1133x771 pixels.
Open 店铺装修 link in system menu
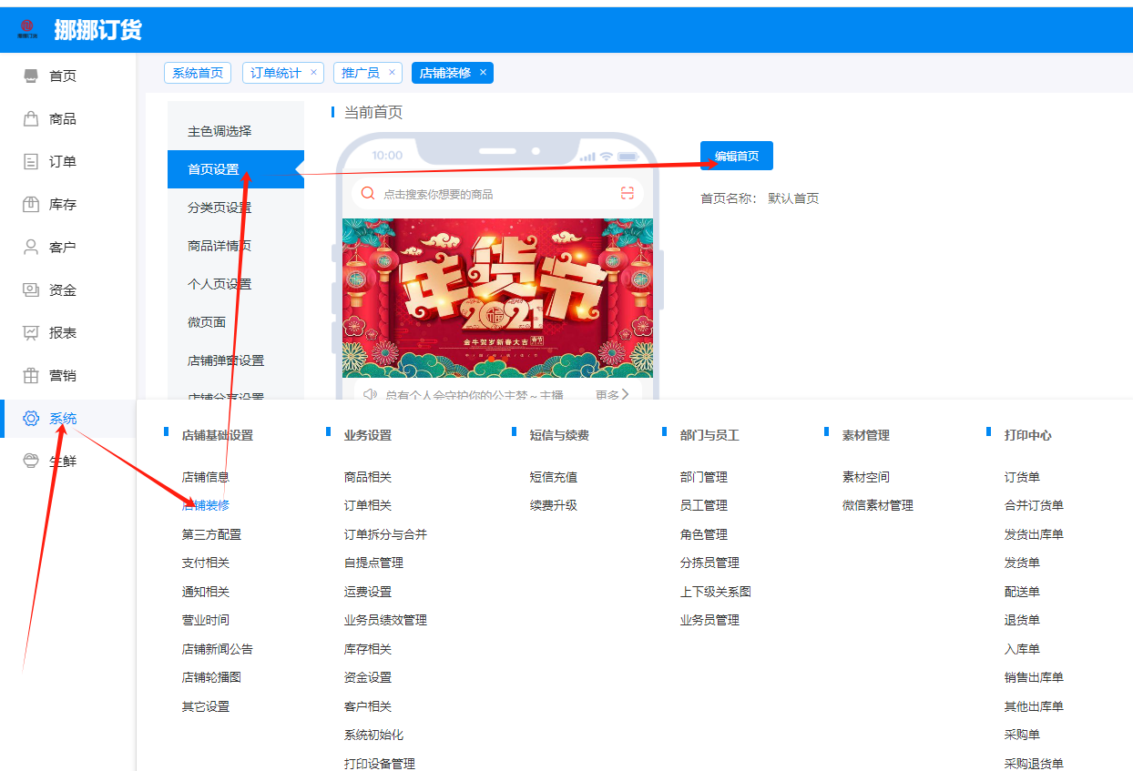click(x=206, y=505)
